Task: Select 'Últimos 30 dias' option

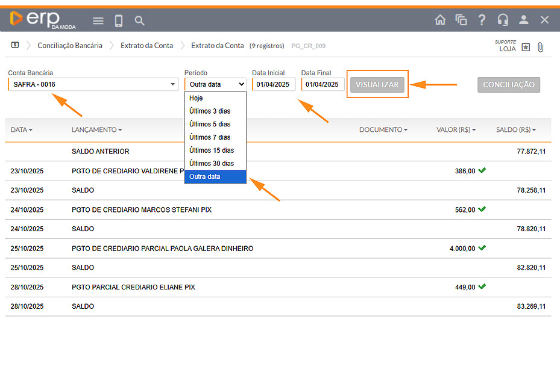Action: pyautogui.click(x=211, y=164)
